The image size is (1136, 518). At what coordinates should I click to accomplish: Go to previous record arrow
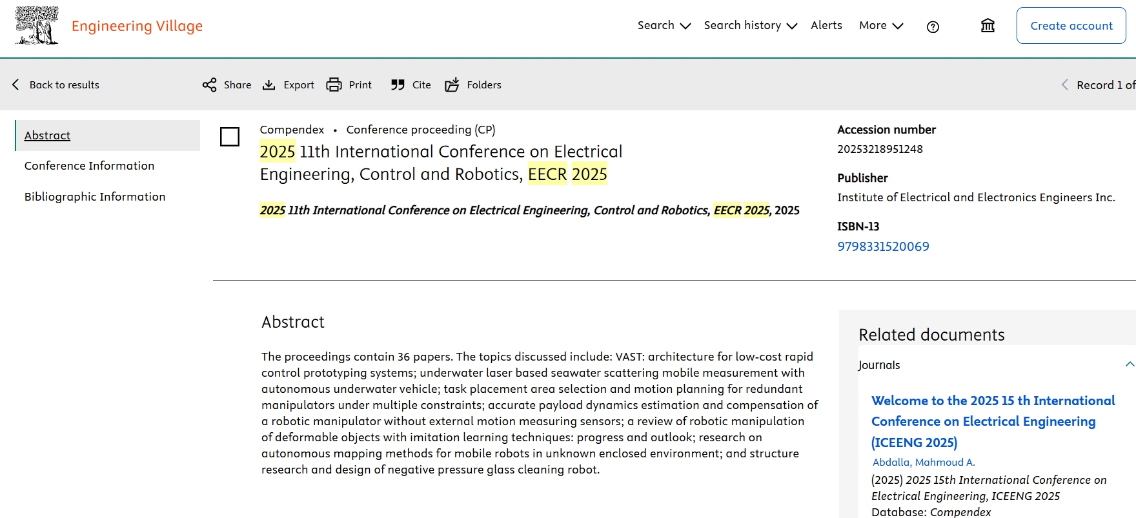(x=1064, y=85)
